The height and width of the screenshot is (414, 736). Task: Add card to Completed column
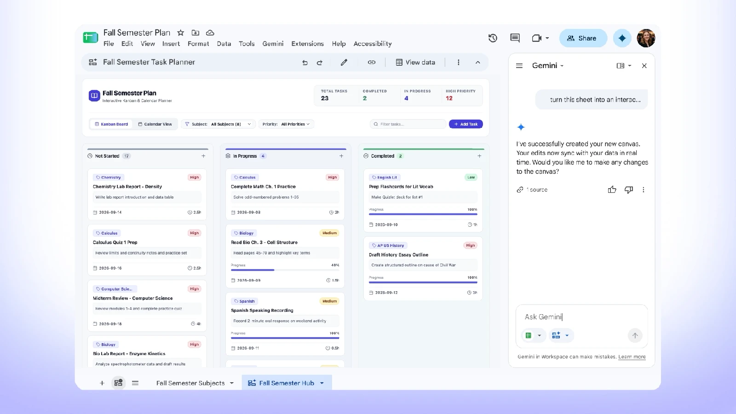click(479, 156)
